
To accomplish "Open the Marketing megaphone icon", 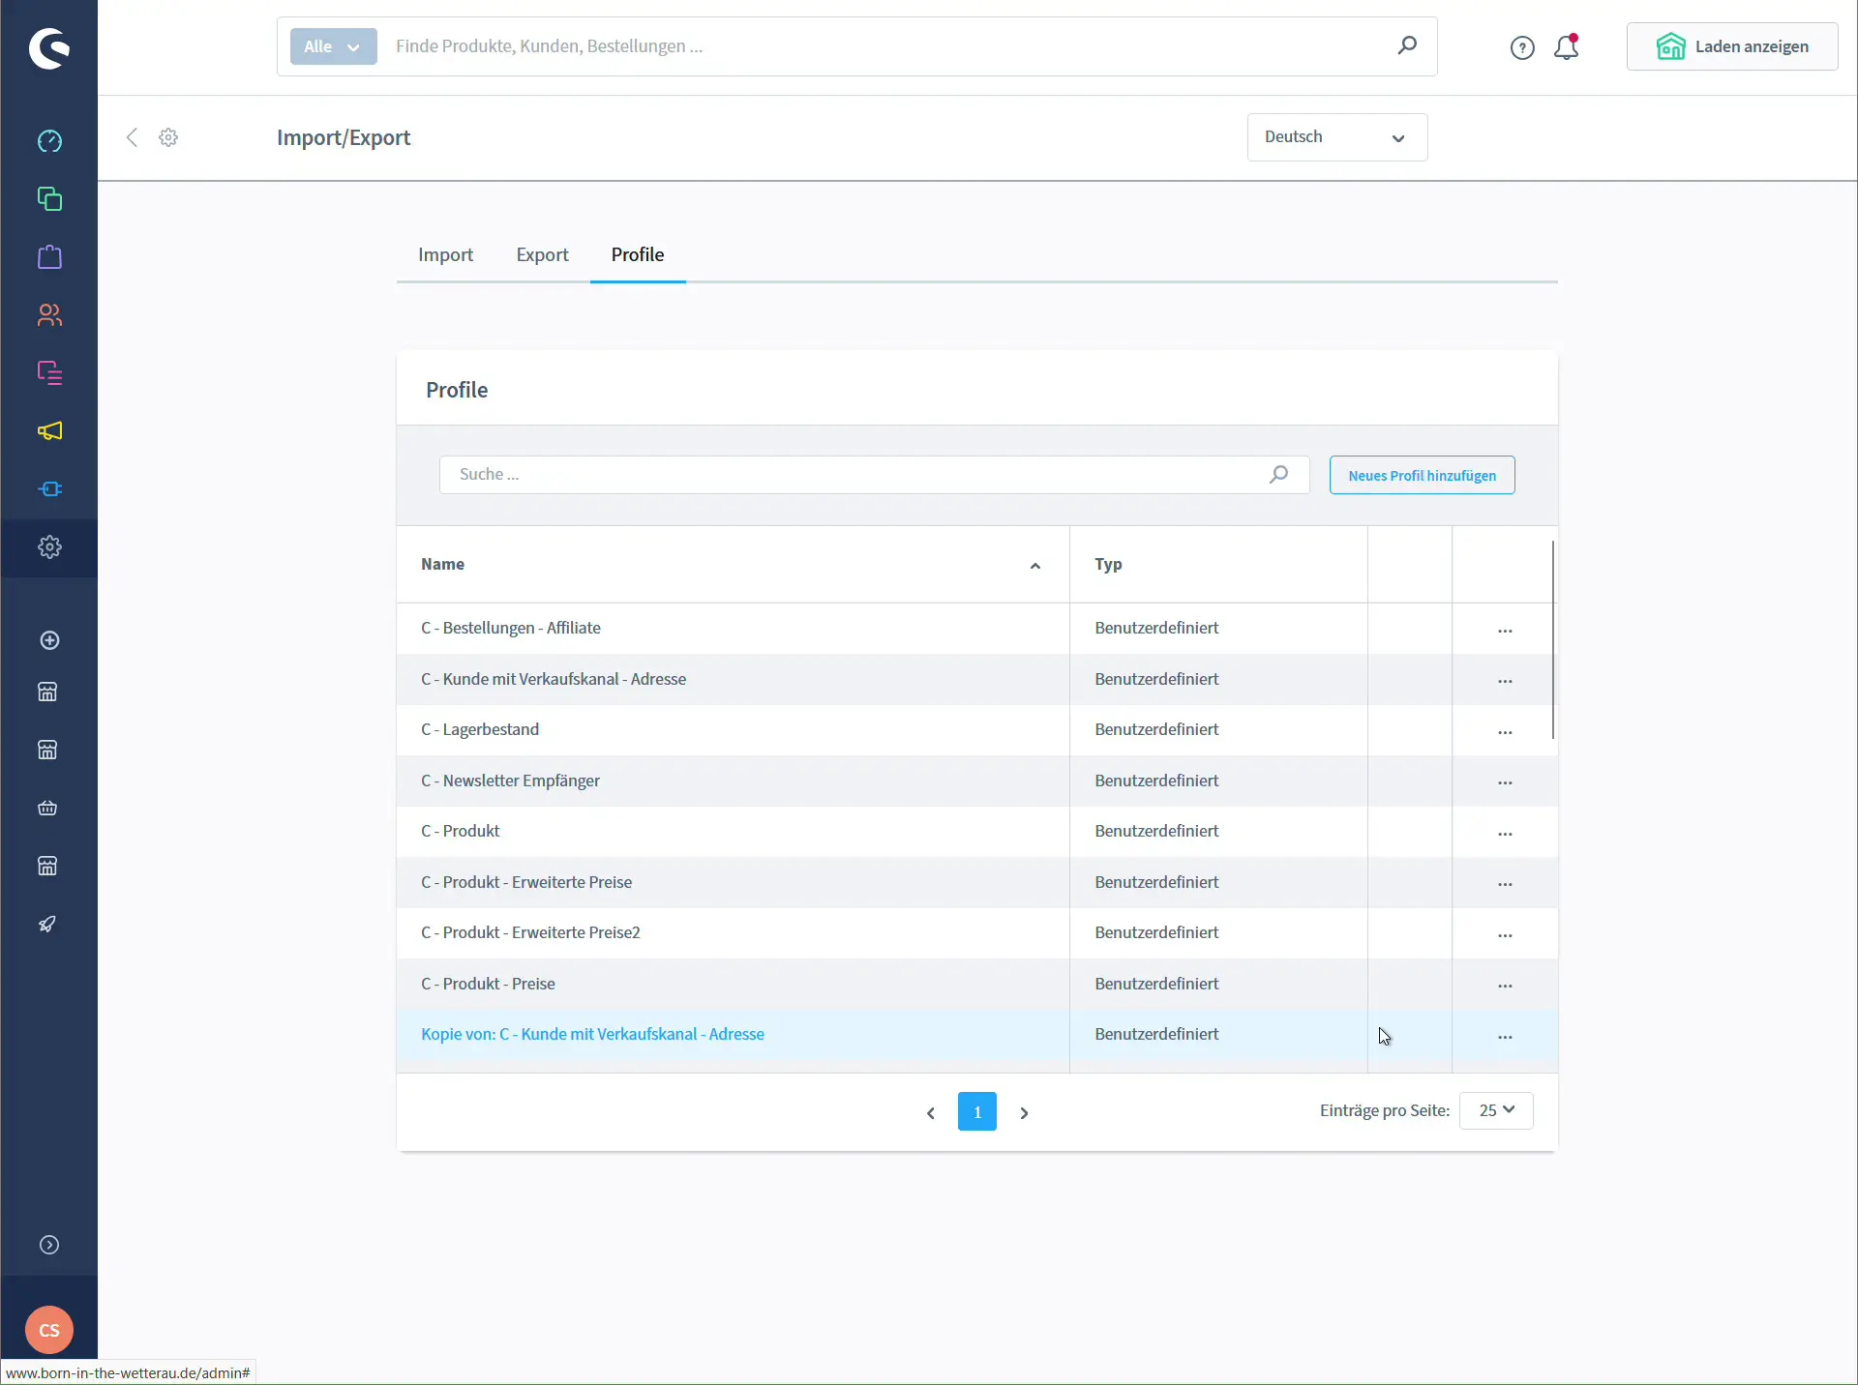I will coord(49,431).
